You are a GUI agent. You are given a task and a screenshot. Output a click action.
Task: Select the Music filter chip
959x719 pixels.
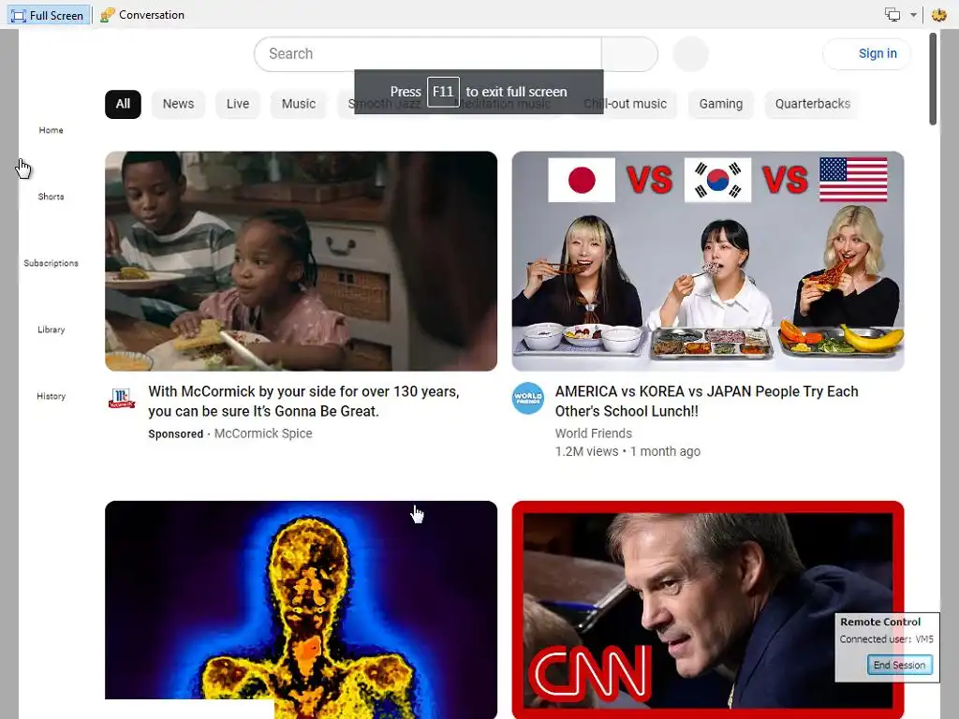299,104
